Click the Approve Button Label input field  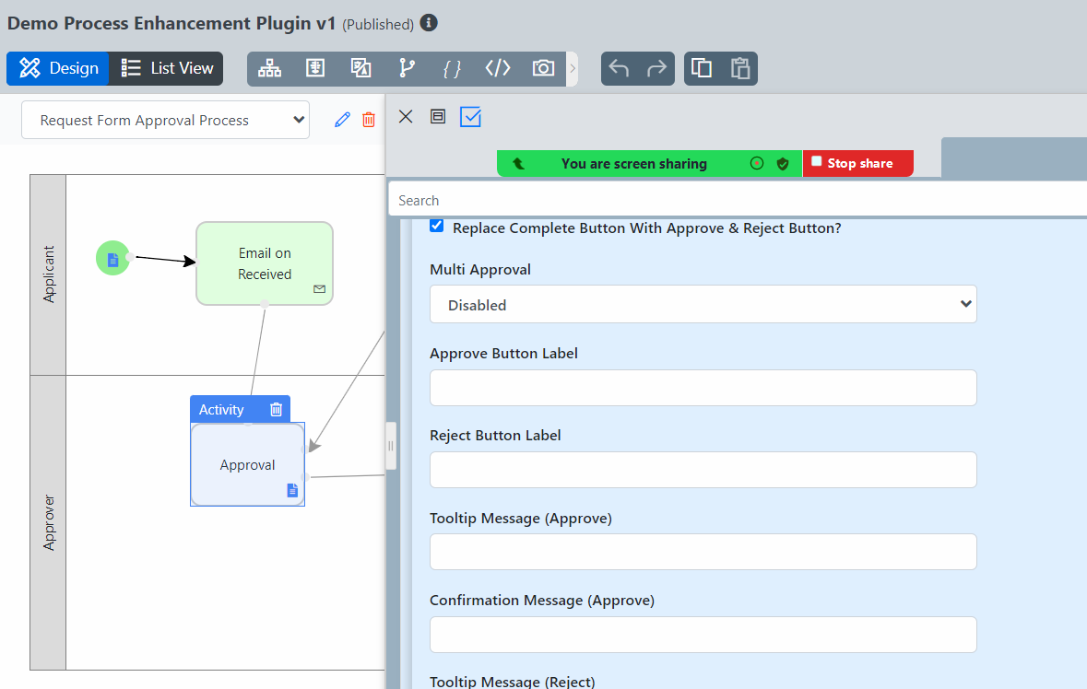click(x=703, y=388)
